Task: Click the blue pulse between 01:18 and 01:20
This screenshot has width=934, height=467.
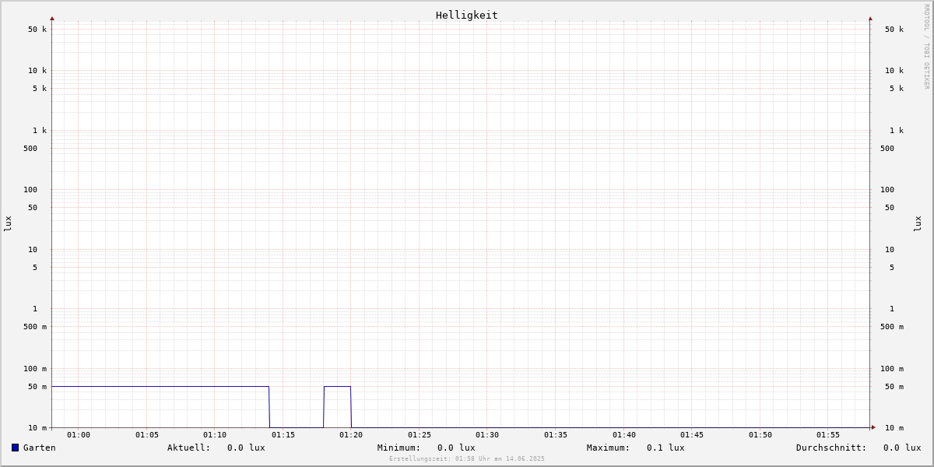Action: pos(337,386)
